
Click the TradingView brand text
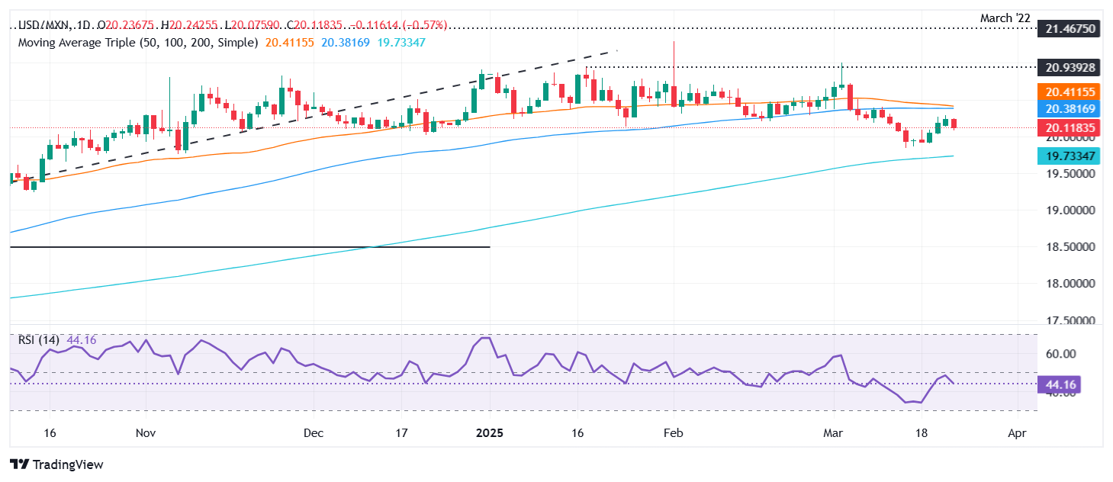66,464
